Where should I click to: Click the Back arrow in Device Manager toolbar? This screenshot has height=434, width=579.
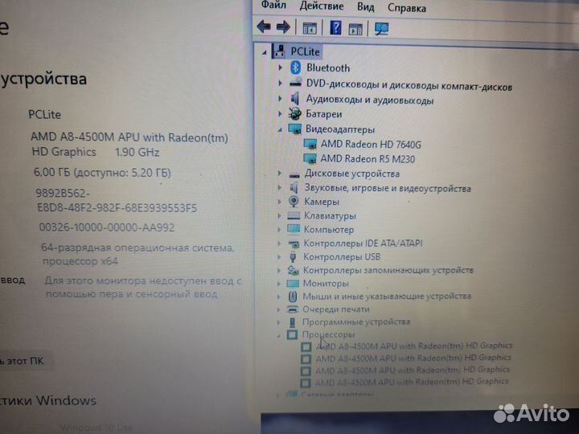click(264, 27)
